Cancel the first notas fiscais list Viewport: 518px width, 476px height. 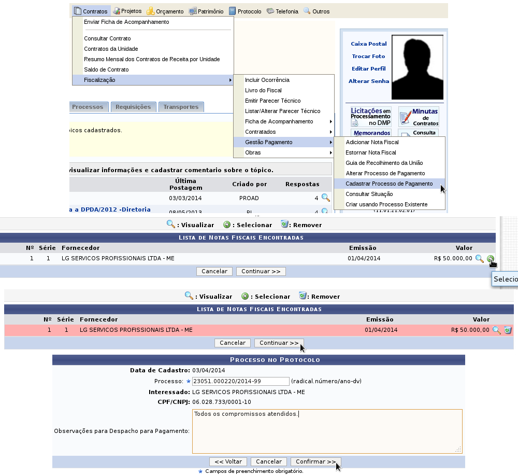(214, 271)
